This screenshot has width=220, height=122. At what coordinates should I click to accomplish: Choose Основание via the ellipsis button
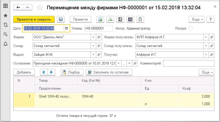(x=124, y=63)
